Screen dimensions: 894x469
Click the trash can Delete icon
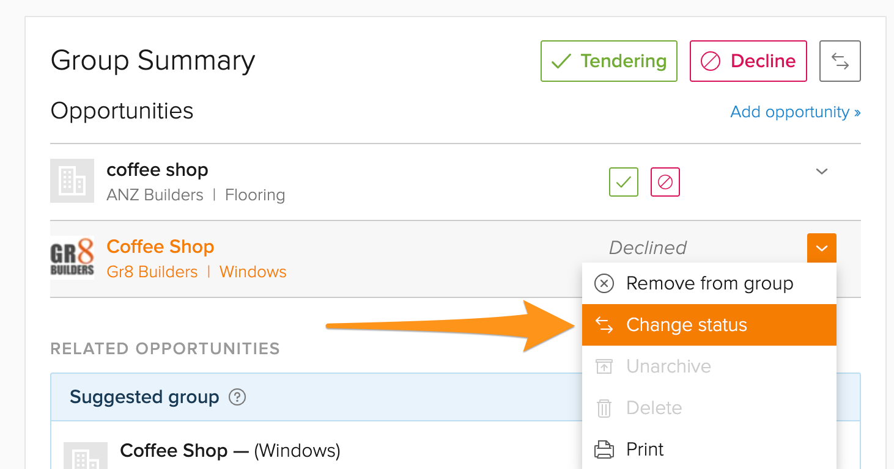pyautogui.click(x=604, y=408)
